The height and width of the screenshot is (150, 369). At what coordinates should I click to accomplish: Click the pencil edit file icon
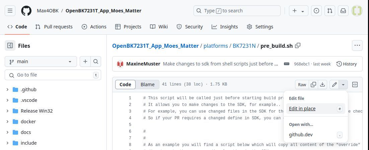(334, 85)
